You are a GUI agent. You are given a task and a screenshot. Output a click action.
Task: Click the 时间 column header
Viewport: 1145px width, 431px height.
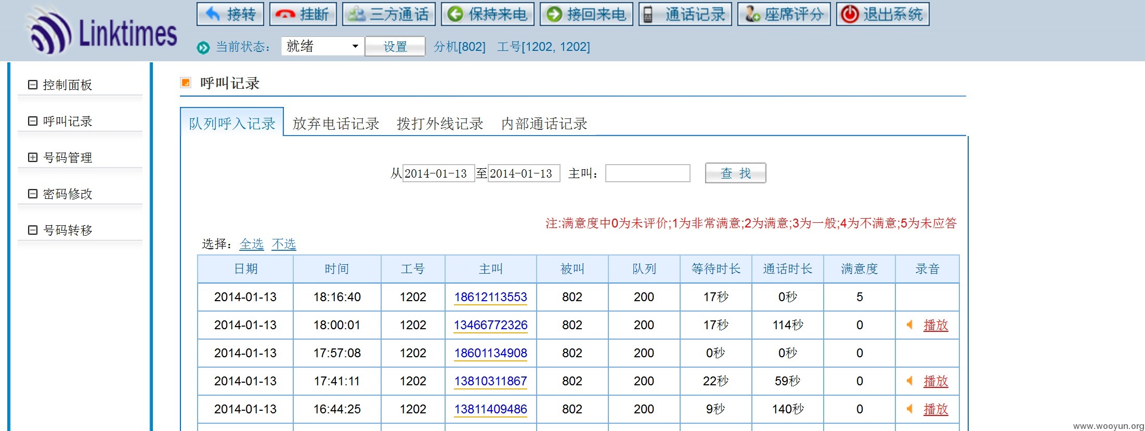(337, 269)
